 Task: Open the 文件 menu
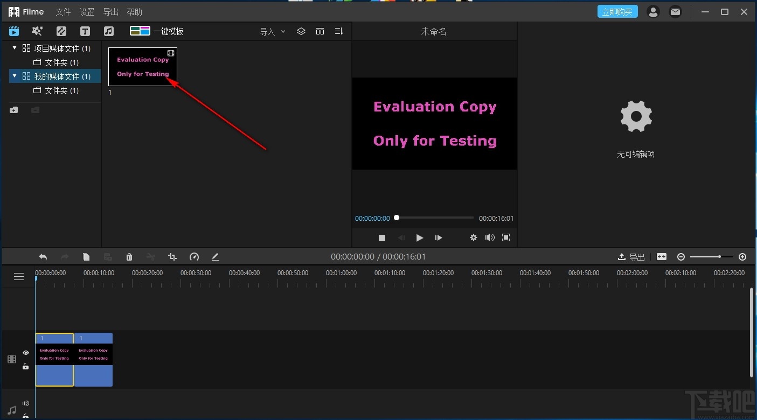(x=63, y=12)
